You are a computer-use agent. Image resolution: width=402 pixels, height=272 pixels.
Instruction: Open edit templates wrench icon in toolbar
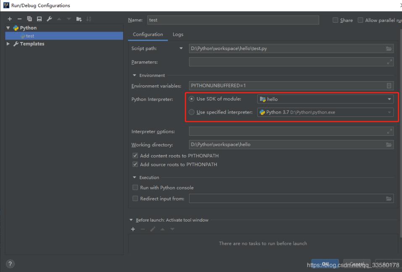click(49, 19)
